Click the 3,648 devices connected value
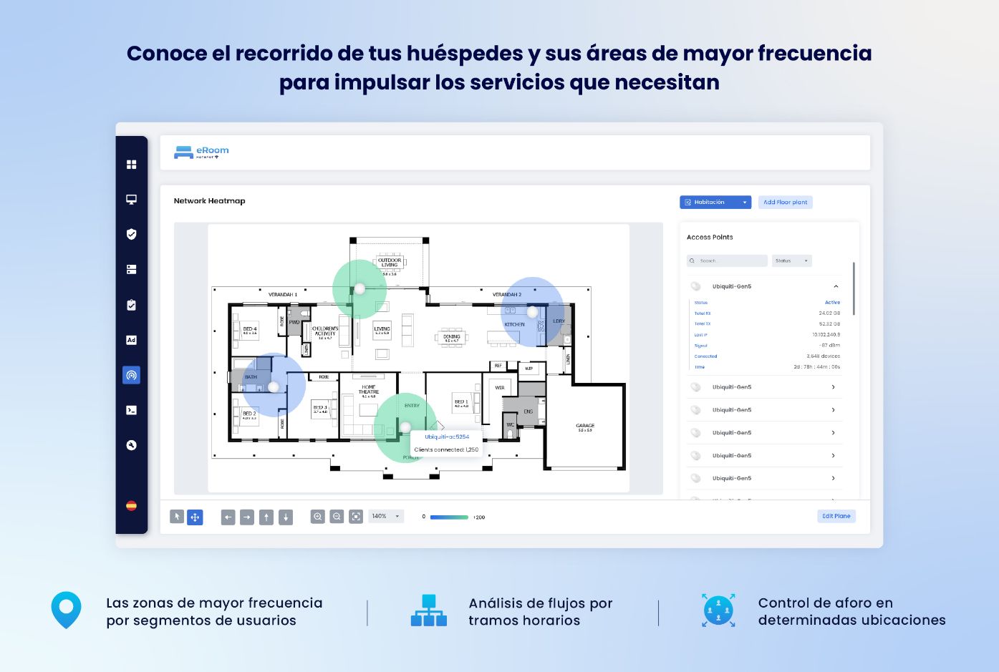Screen dimensions: 999x672 824,356
